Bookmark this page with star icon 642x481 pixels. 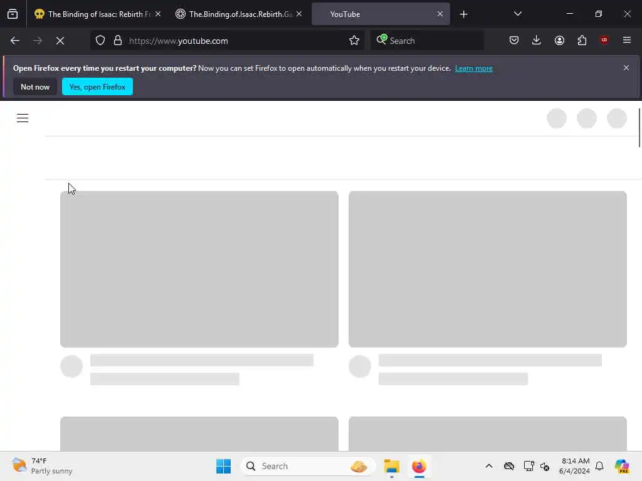tap(354, 41)
